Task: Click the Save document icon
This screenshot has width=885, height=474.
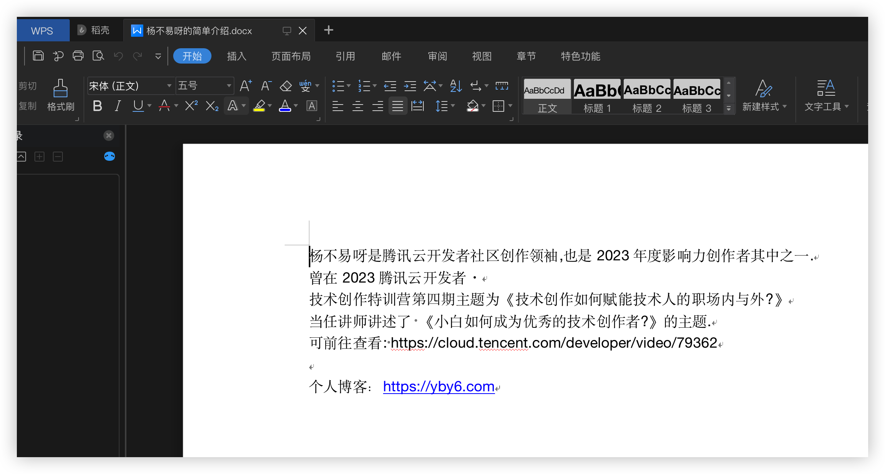Action: (x=38, y=56)
